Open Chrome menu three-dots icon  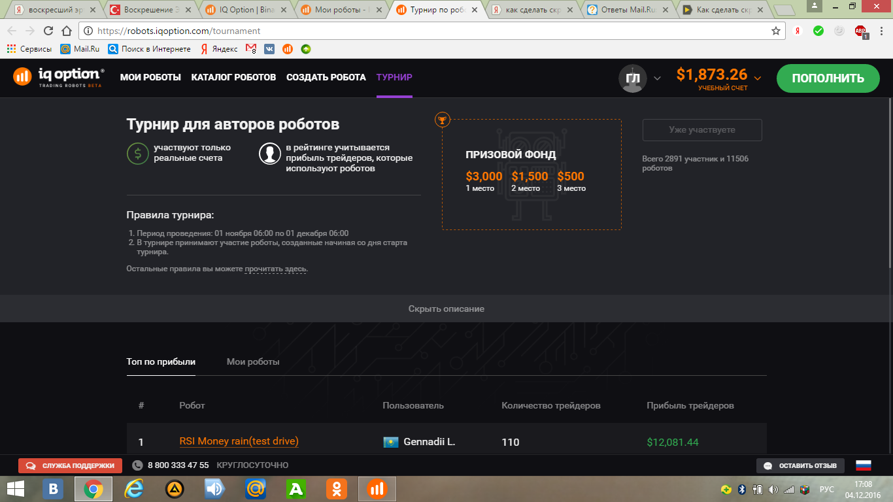(881, 31)
